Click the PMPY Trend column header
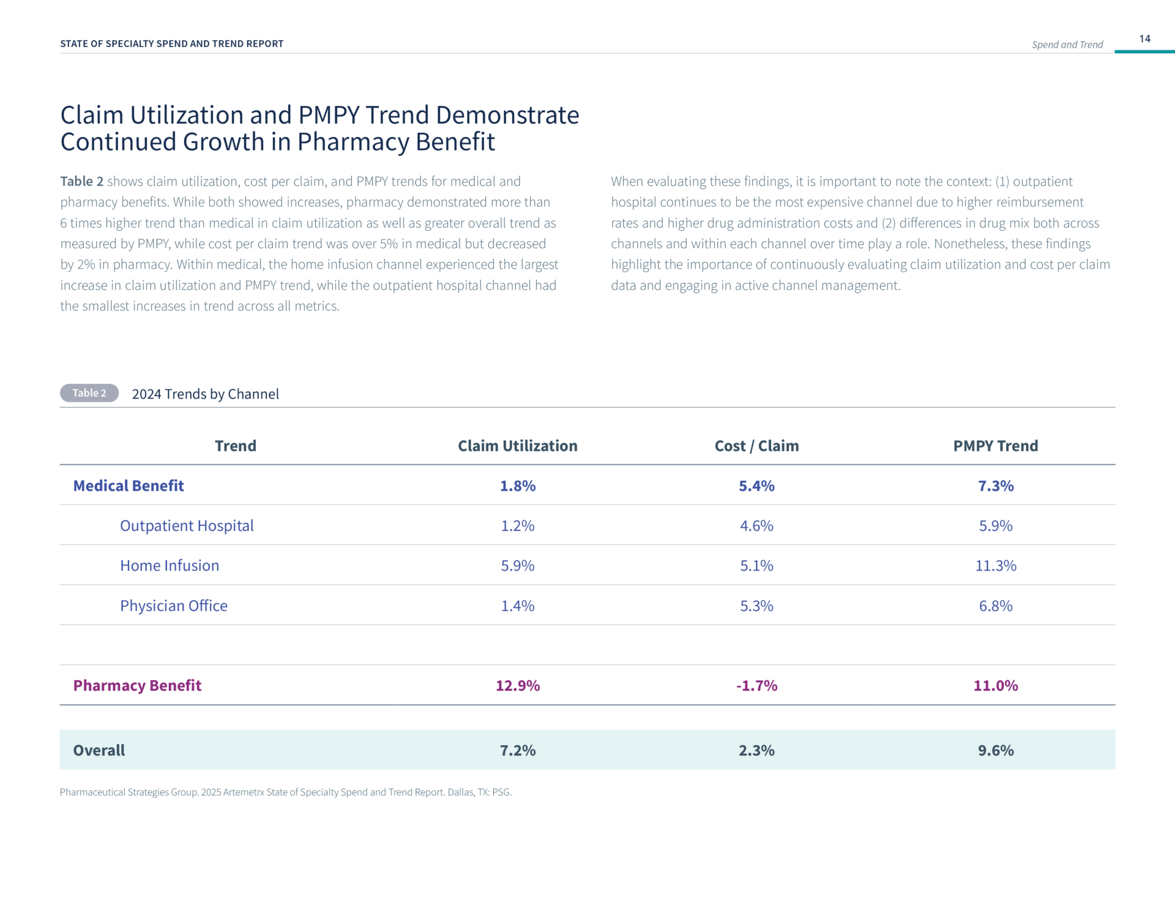Viewport: 1175px width, 908px height. [x=996, y=446]
